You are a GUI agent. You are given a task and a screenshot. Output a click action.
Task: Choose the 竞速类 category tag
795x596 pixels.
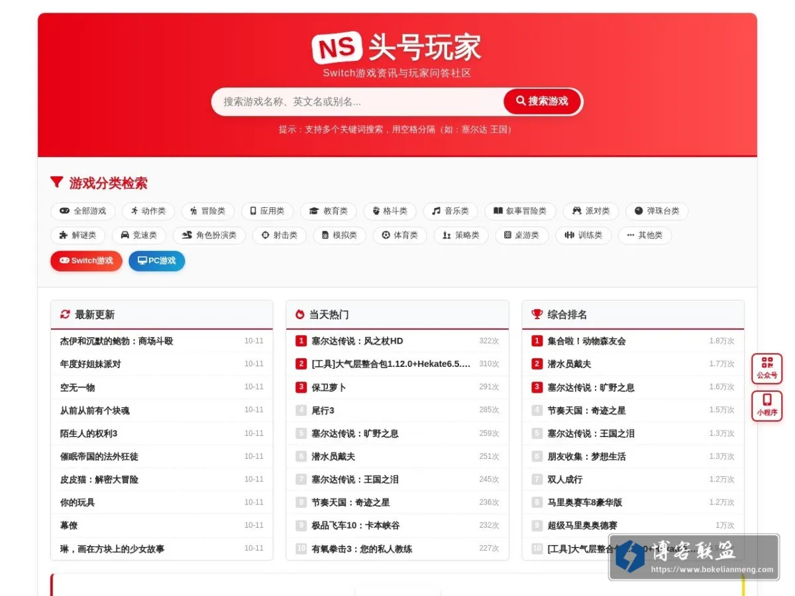138,235
